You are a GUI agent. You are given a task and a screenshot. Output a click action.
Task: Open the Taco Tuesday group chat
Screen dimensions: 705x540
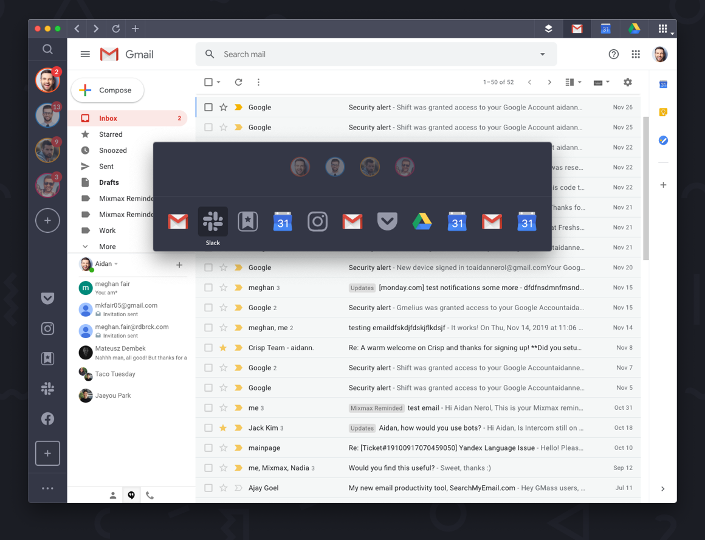coord(132,373)
